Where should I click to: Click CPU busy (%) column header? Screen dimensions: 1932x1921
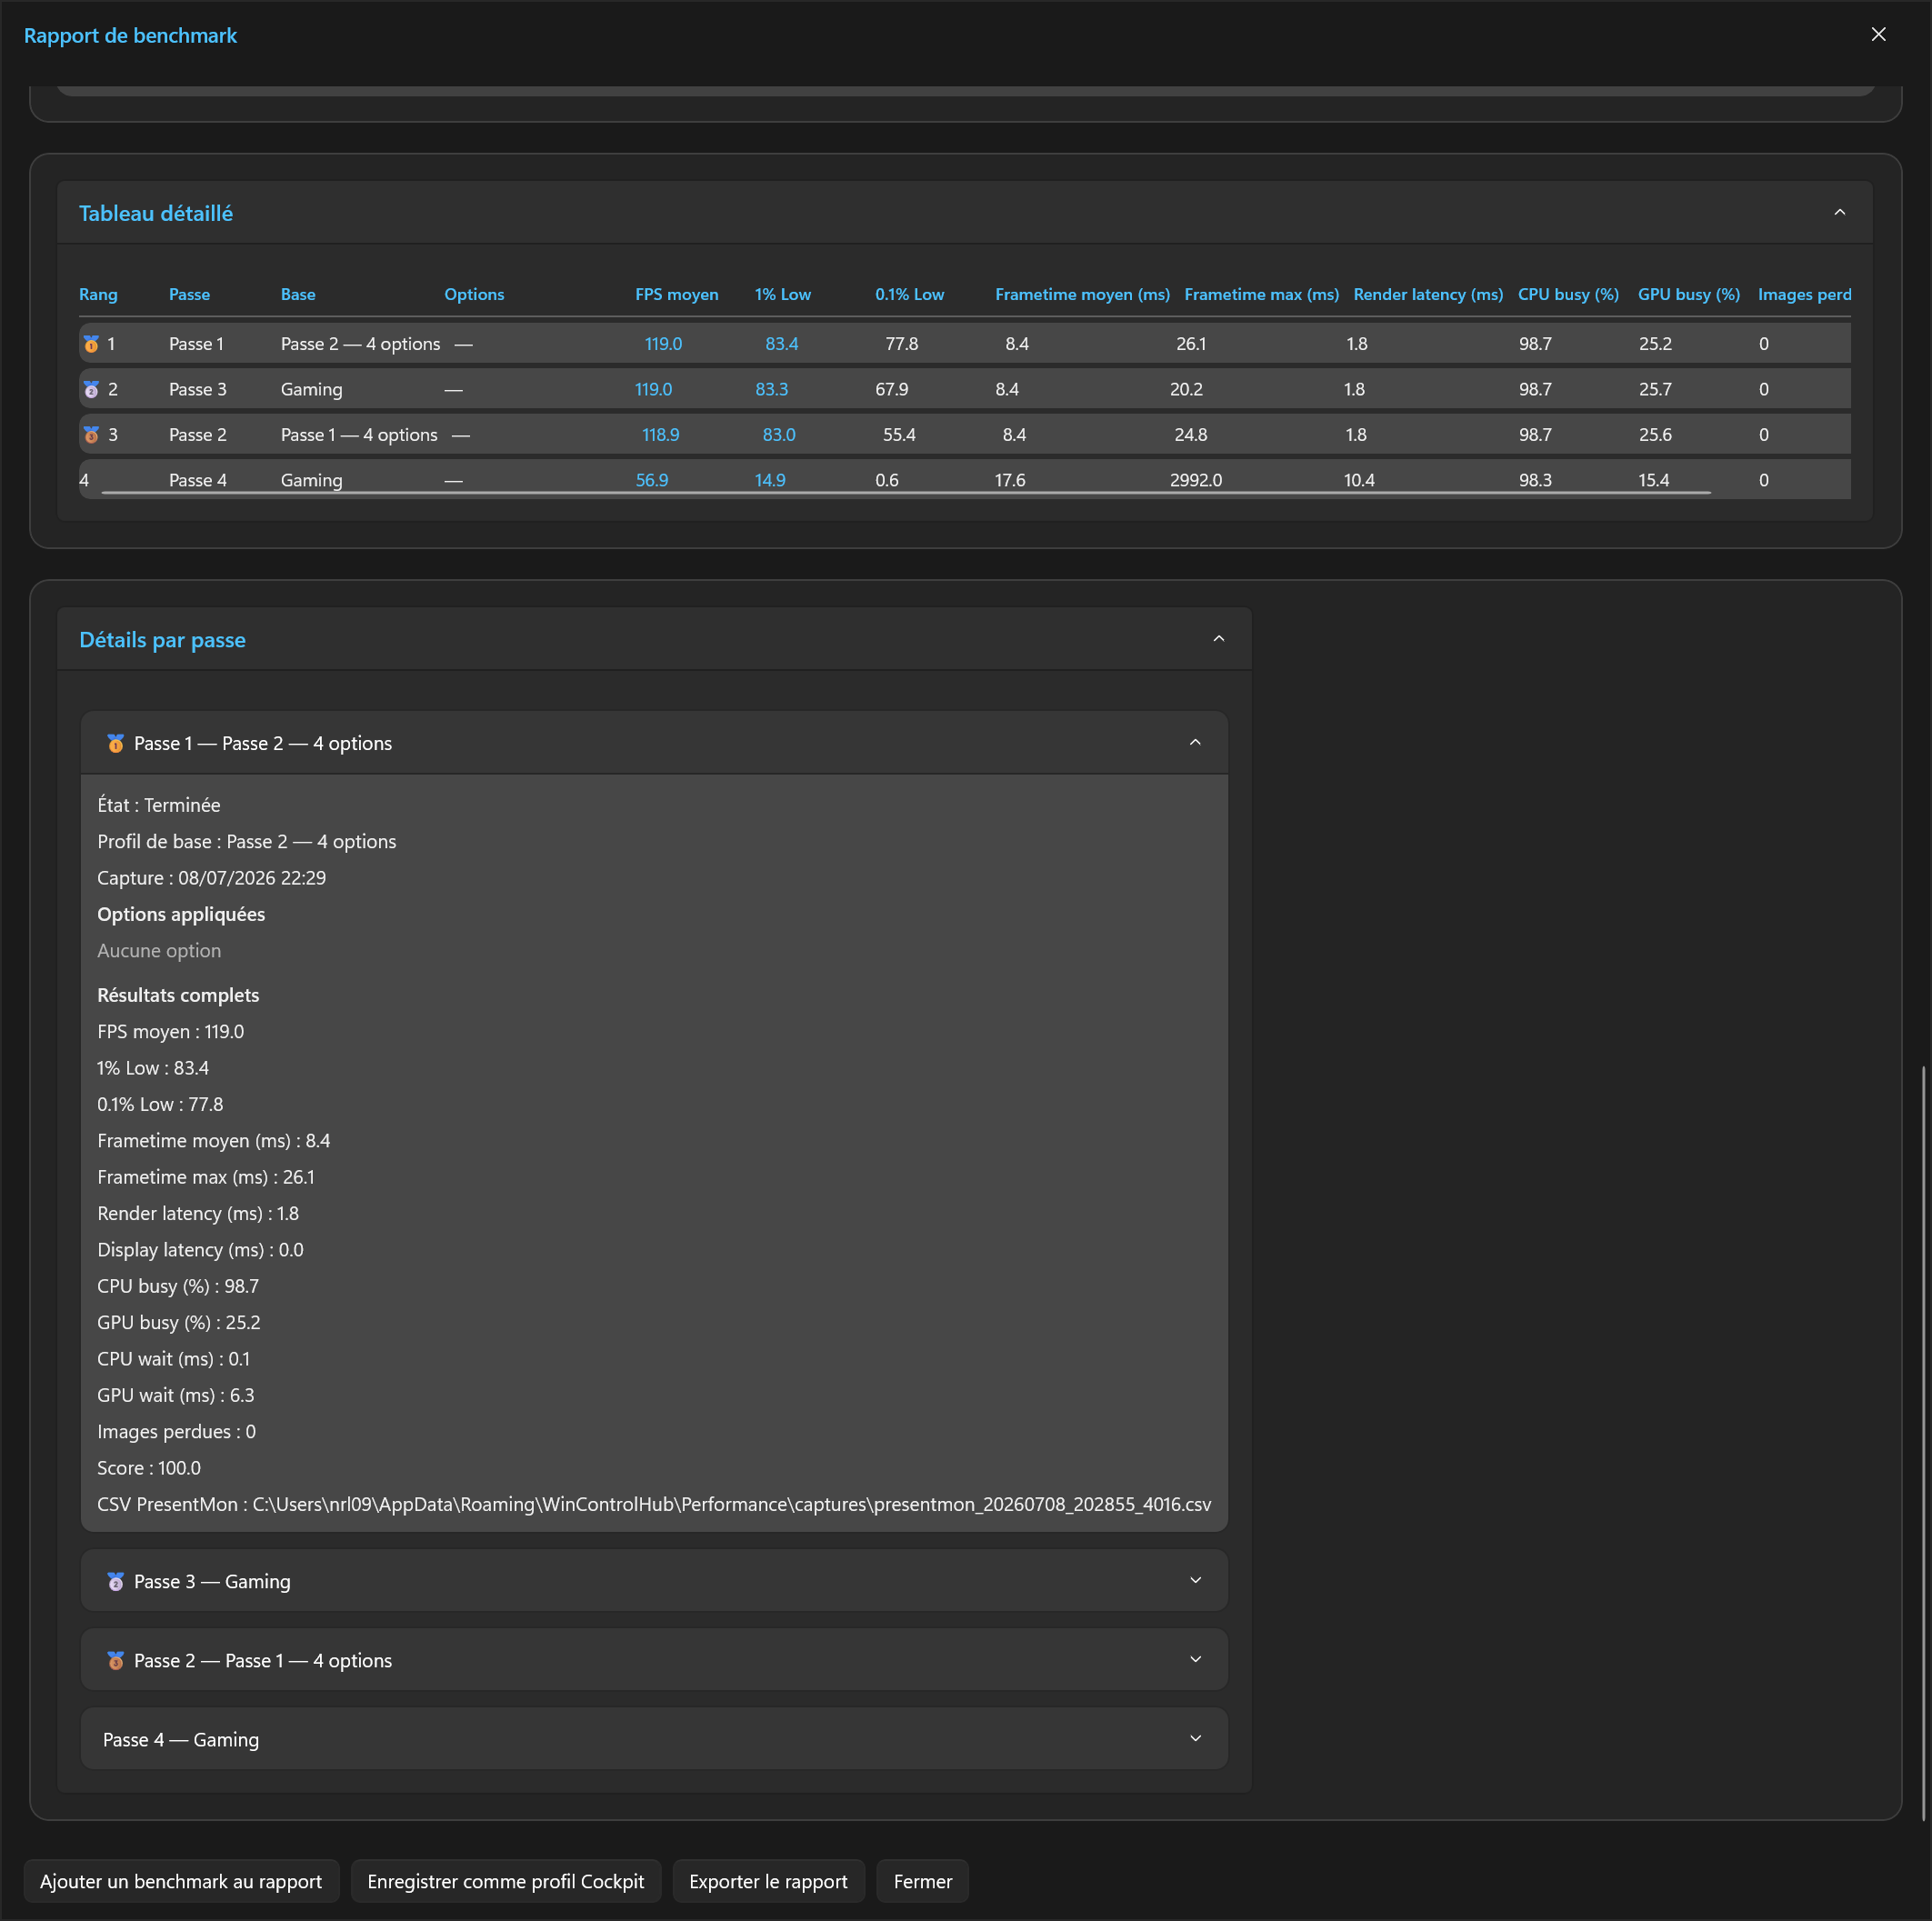[1568, 294]
